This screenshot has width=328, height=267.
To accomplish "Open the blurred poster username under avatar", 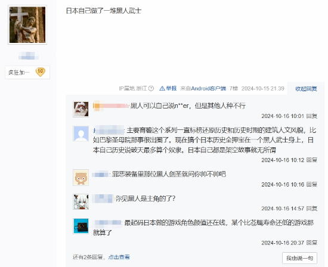I will (x=29, y=55).
